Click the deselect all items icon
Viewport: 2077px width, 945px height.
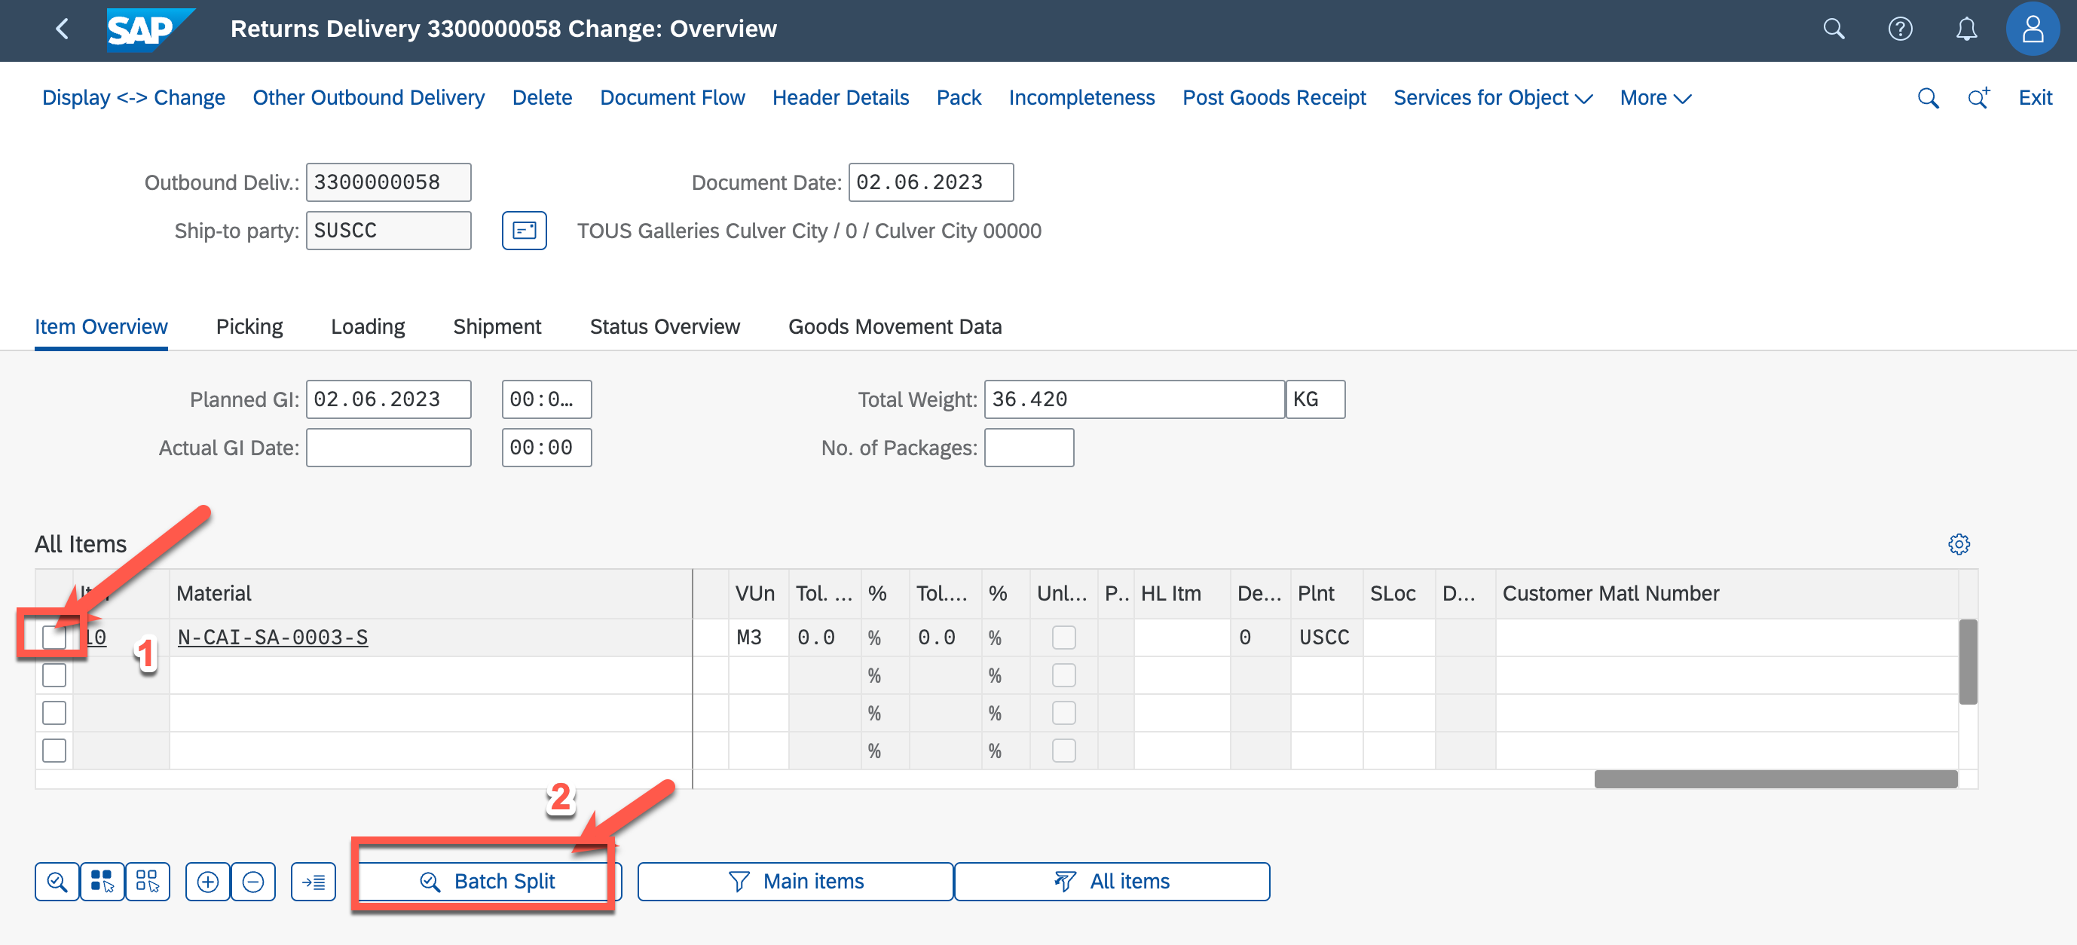point(148,881)
